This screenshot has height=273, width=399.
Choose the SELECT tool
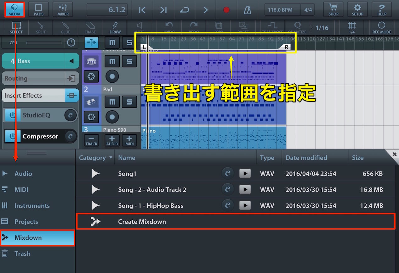(x=16, y=28)
